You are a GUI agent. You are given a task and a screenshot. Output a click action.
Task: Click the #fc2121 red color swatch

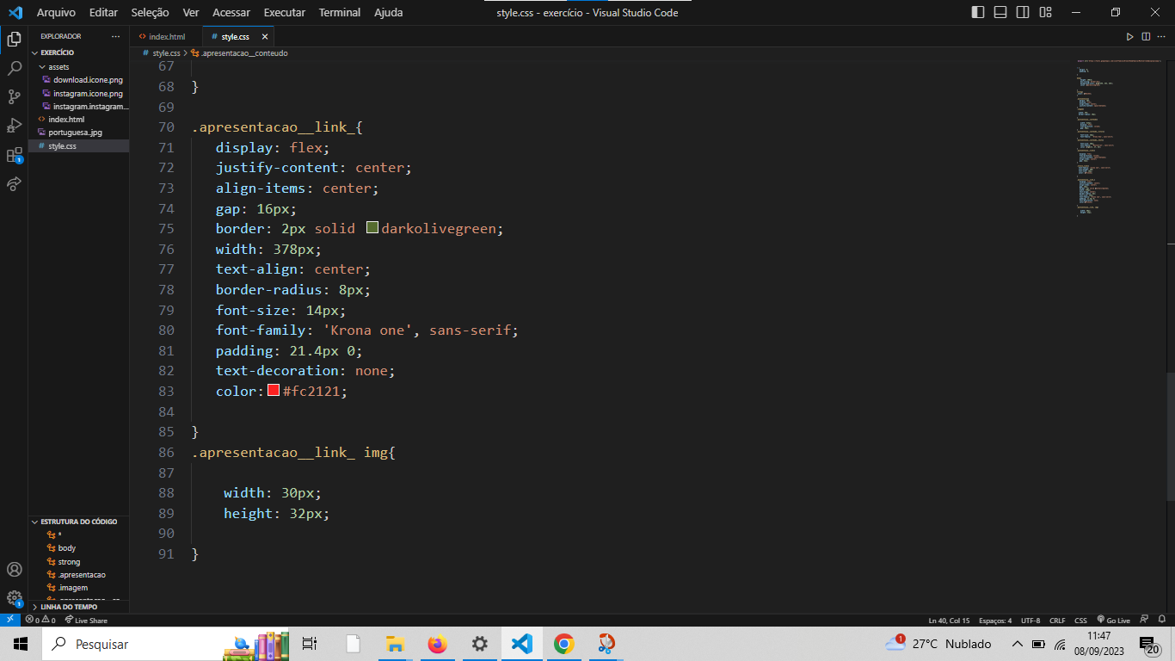pyautogui.click(x=274, y=391)
